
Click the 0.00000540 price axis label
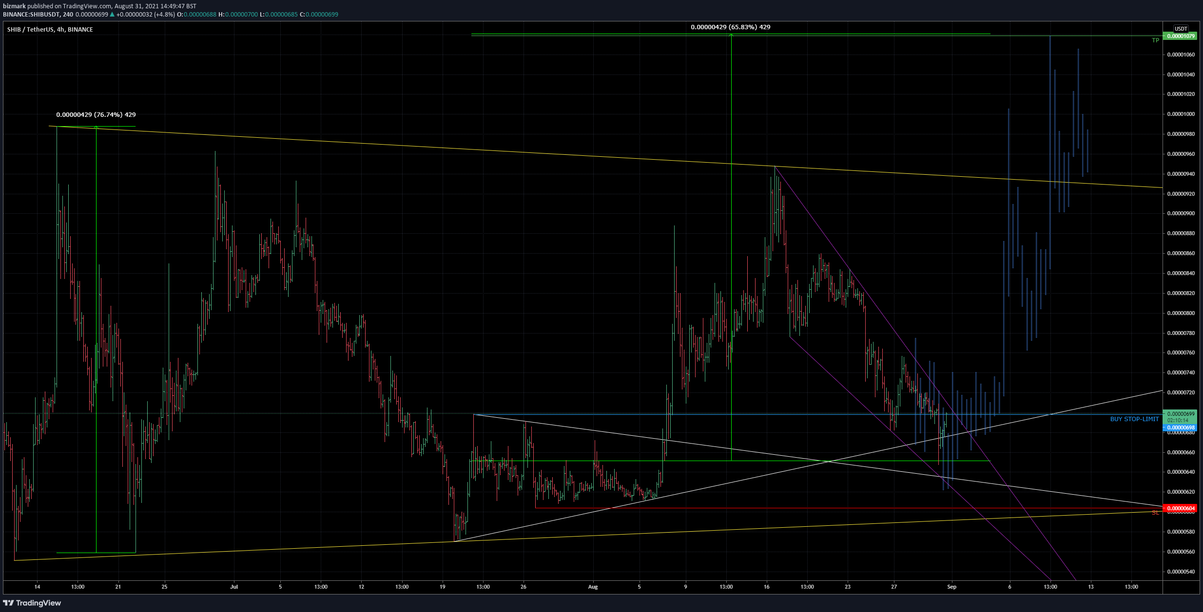pyautogui.click(x=1181, y=572)
